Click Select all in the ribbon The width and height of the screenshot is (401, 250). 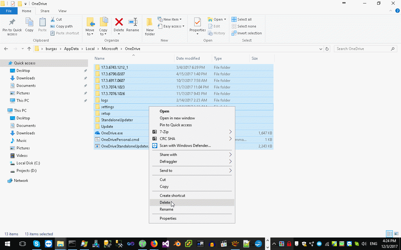point(242,19)
